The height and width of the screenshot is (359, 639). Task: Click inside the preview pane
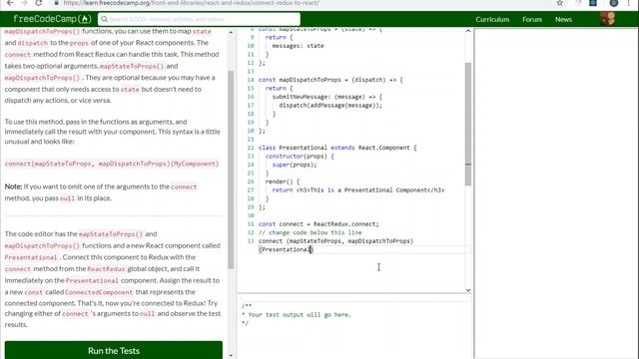pos(557,194)
